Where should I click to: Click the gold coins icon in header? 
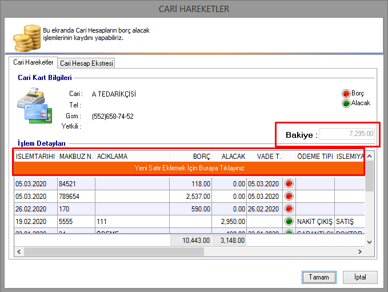(26, 37)
